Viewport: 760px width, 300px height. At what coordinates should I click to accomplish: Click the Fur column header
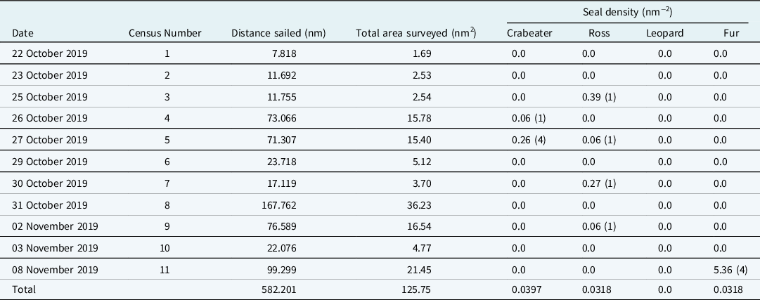coord(731,33)
